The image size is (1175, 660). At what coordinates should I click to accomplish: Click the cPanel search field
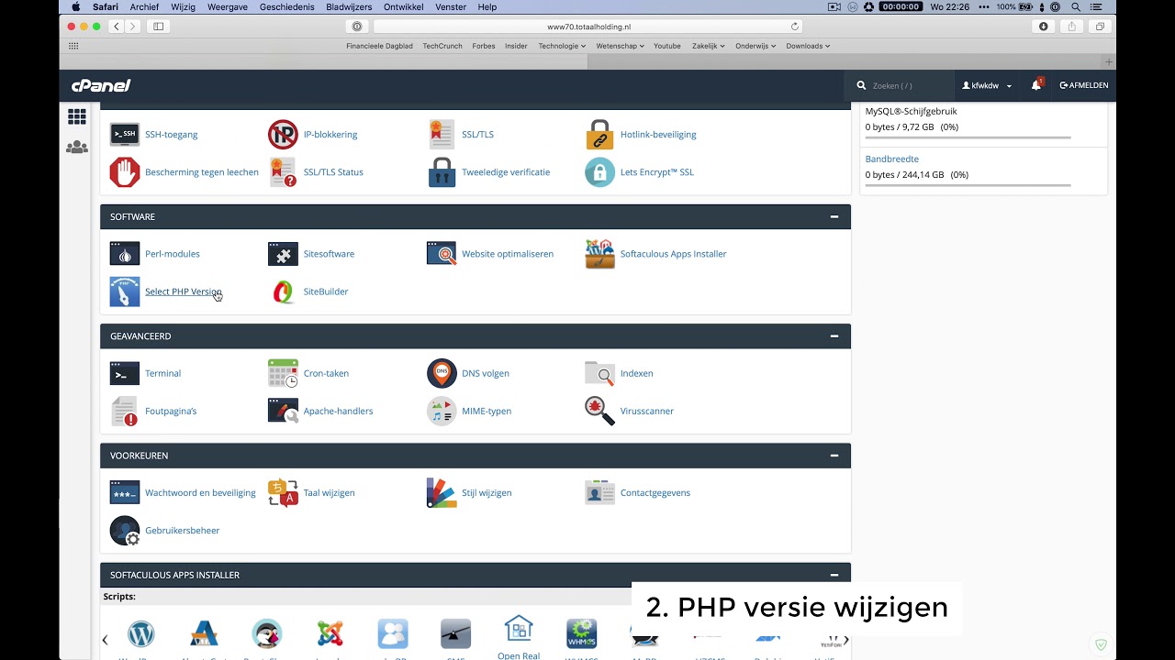904,85
